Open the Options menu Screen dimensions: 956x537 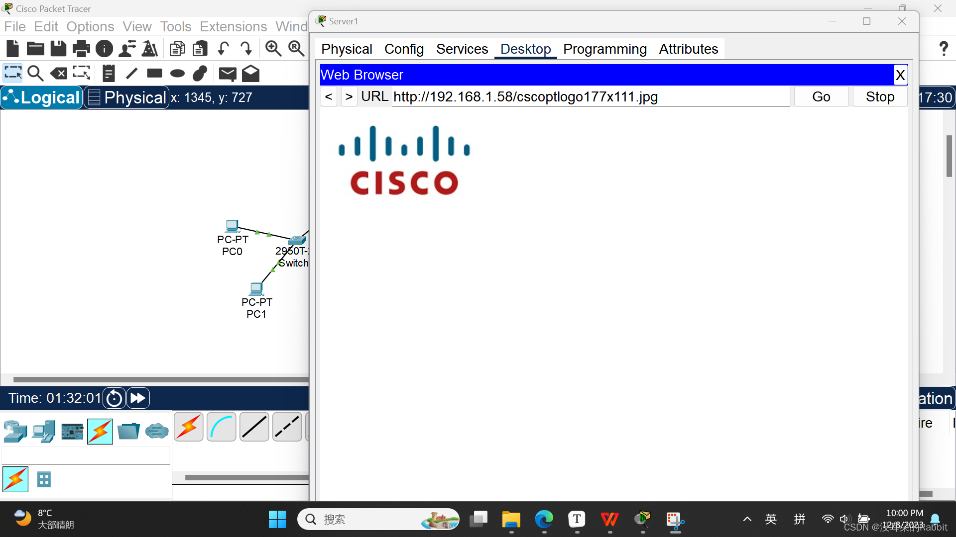(x=90, y=26)
